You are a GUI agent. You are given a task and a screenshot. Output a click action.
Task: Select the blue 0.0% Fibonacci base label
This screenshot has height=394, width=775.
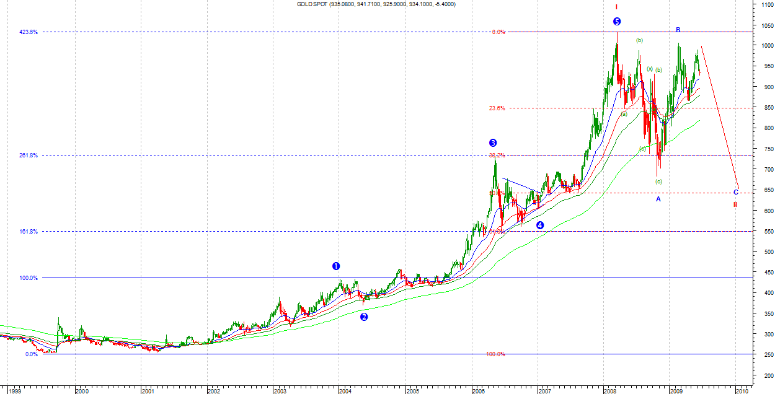[31, 354]
